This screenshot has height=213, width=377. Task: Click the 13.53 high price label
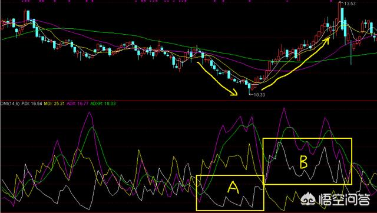point(350,4)
